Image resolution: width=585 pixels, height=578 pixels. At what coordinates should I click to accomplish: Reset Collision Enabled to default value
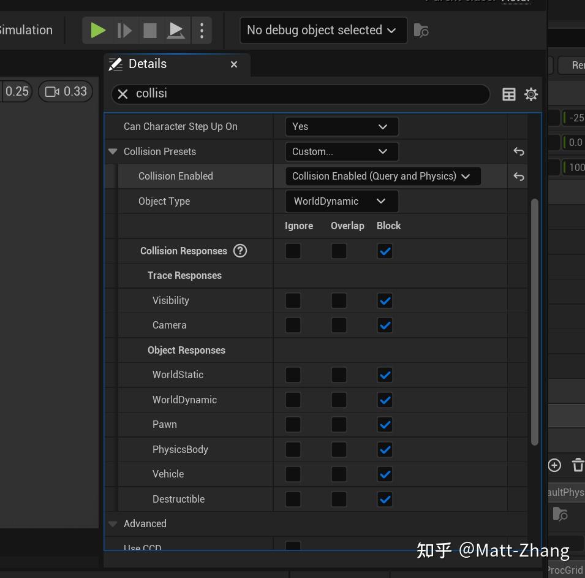pyautogui.click(x=519, y=177)
